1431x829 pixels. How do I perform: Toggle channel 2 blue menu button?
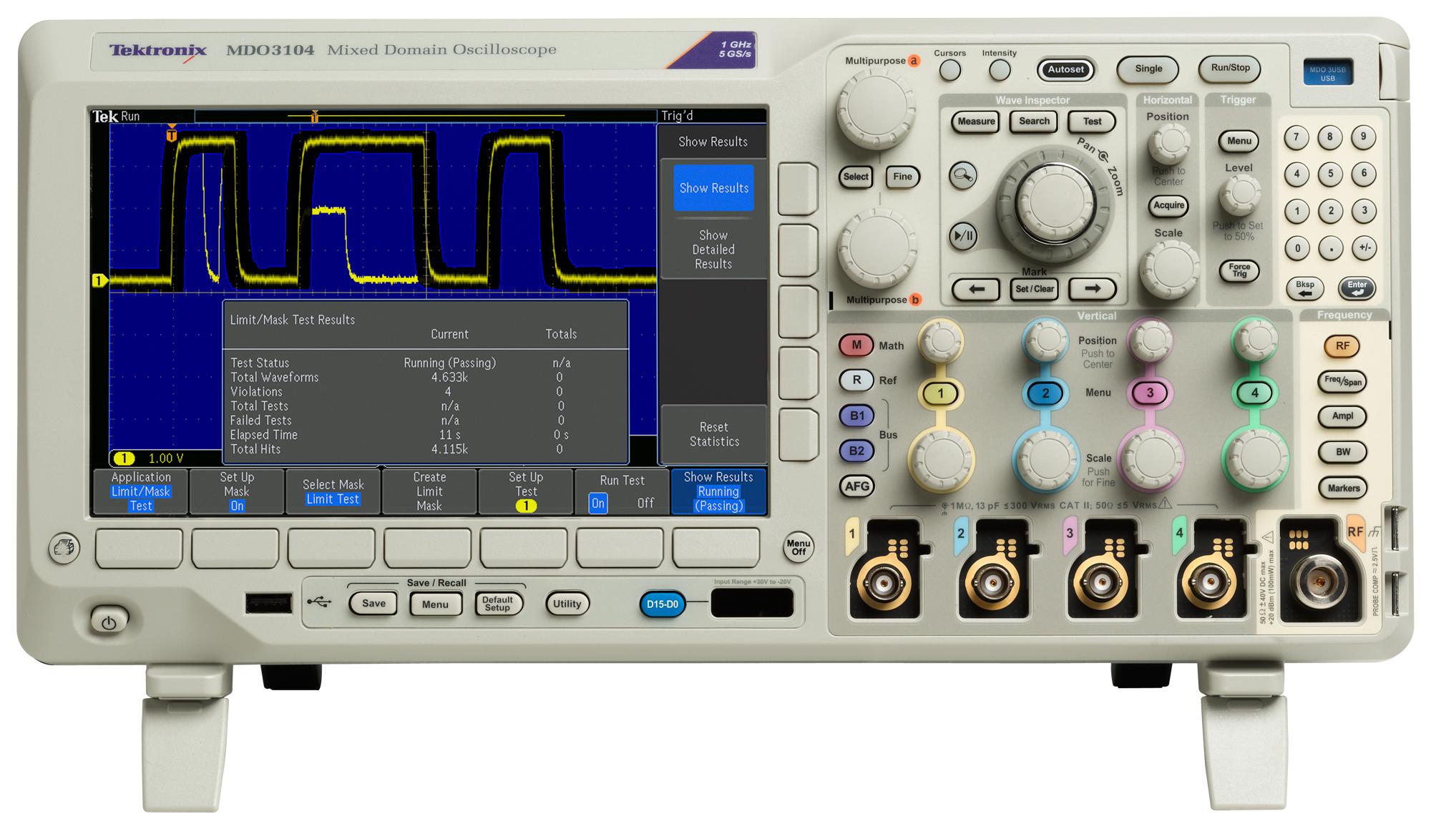1045,393
